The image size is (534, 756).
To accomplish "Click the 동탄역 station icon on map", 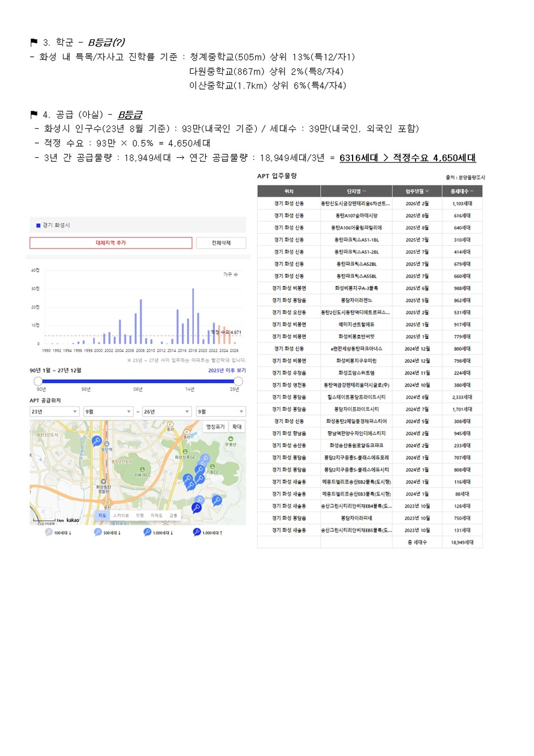I will pyautogui.click(x=106, y=444).
